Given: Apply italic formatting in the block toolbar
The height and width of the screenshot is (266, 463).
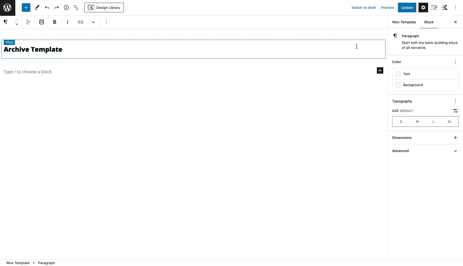Looking at the screenshot, I should [x=68, y=22].
